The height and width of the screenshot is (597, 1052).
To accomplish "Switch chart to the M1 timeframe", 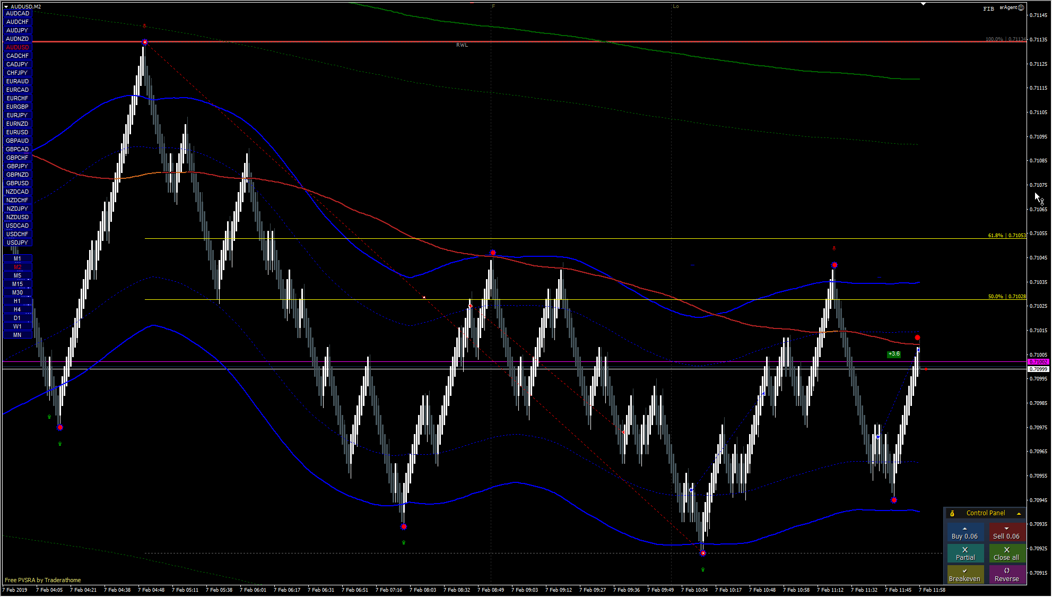I will tap(18, 258).
